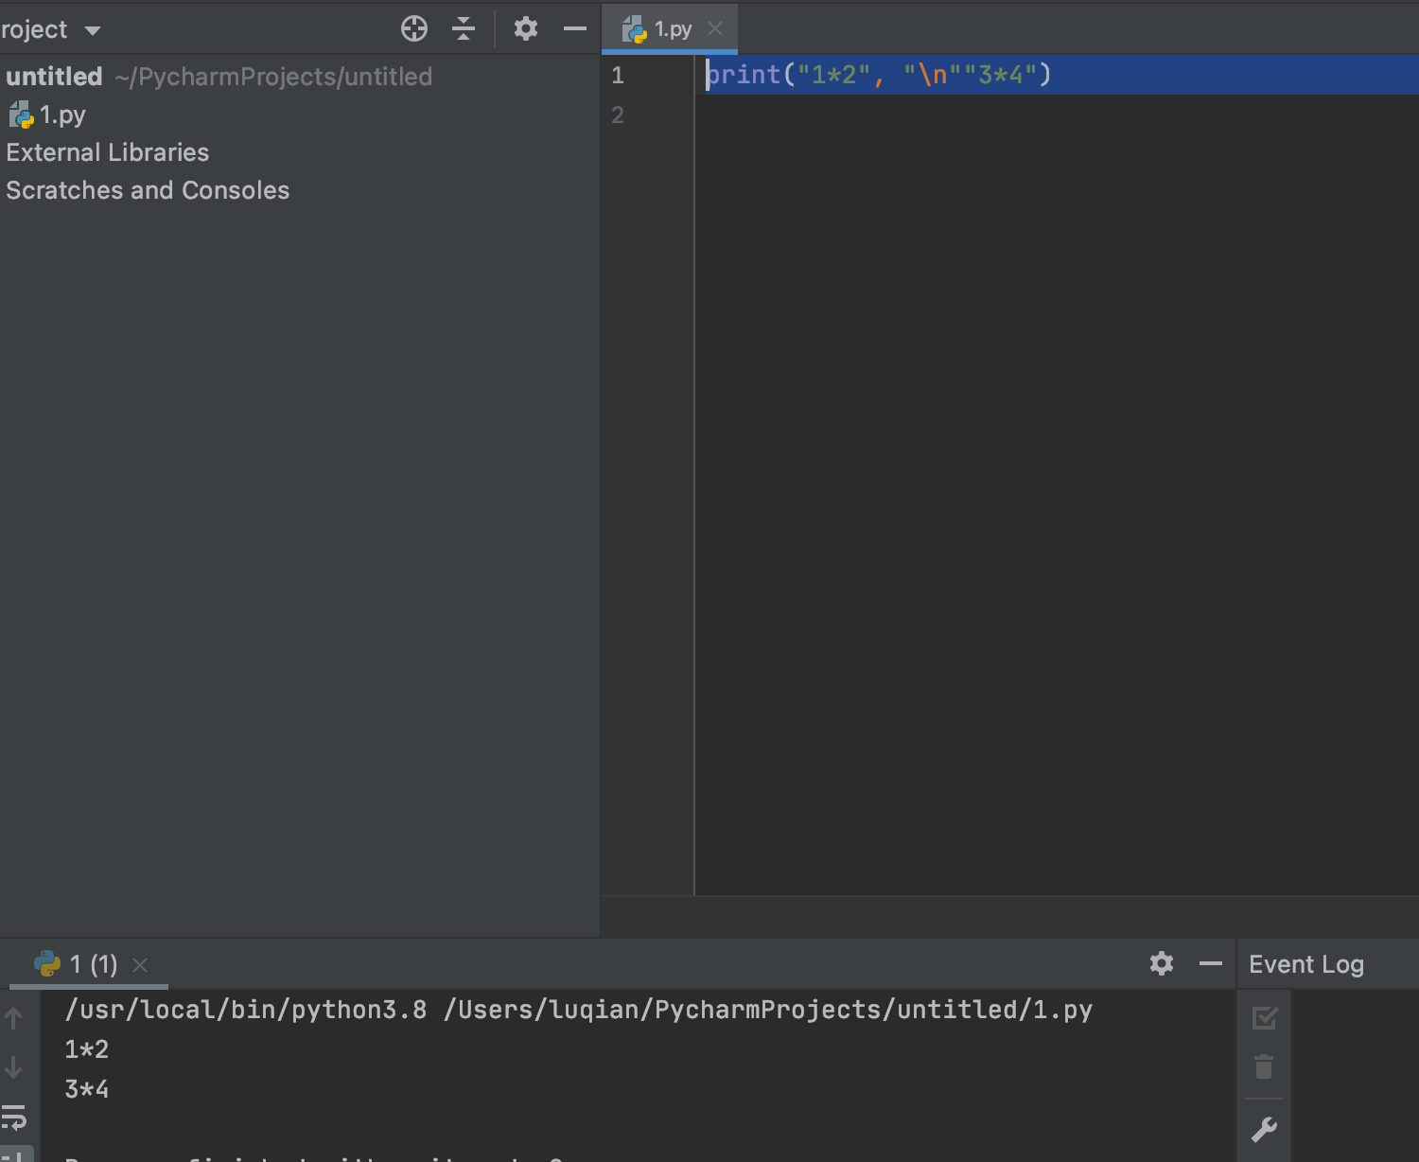The width and height of the screenshot is (1419, 1162).
Task: Click the python3.8 command line in console output
Action: click(578, 1010)
